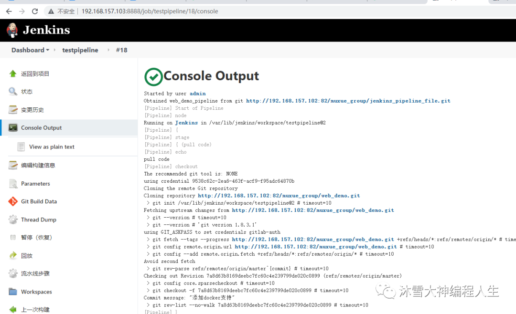Click the terminal Console Output sidebar icon

(x=13, y=127)
